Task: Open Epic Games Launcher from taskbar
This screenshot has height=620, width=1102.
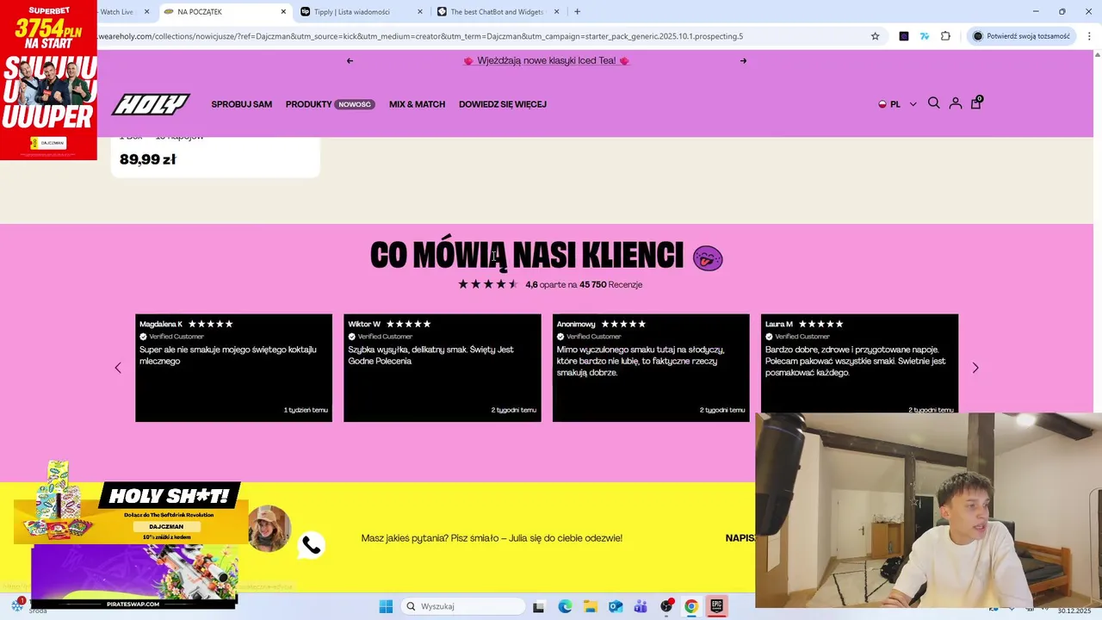Action: [716, 606]
